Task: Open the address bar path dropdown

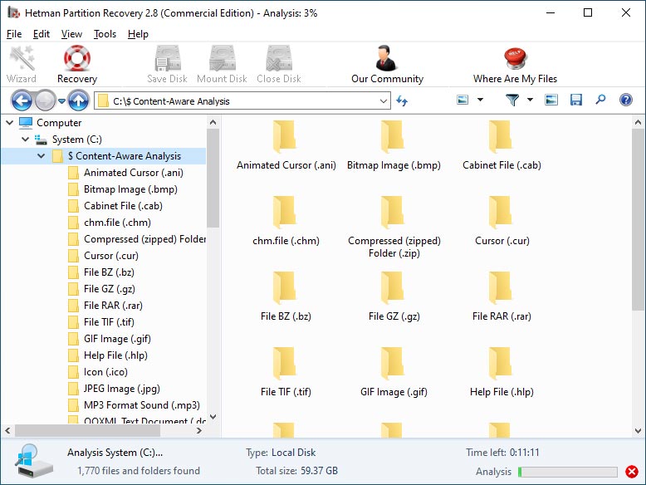Action: point(384,101)
